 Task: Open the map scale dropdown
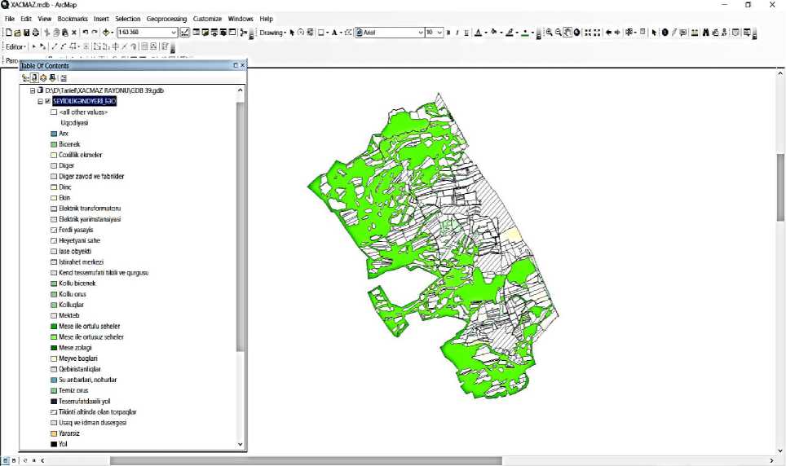click(x=174, y=33)
